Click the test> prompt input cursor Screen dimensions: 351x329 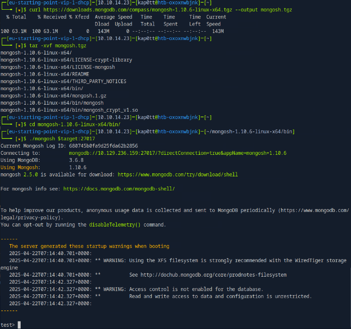tap(19, 325)
